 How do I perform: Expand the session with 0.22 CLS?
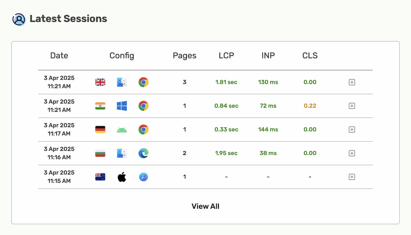(352, 106)
